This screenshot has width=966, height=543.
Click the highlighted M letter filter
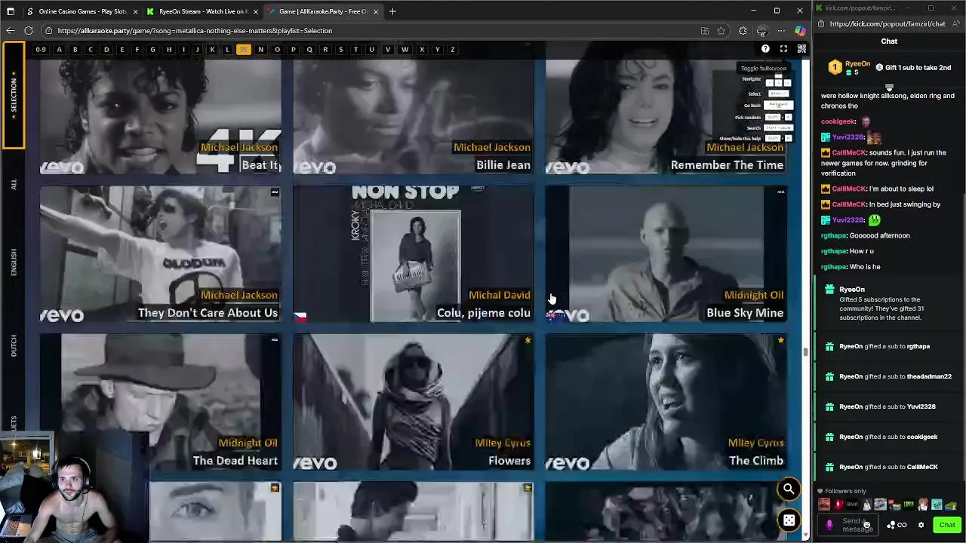click(x=243, y=49)
